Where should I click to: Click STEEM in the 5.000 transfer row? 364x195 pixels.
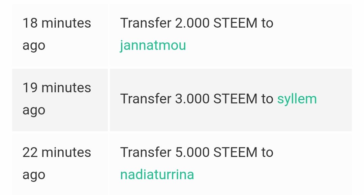coord(235,152)
